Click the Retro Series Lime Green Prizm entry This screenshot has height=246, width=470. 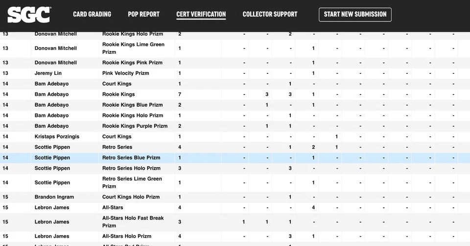[132, 182]
